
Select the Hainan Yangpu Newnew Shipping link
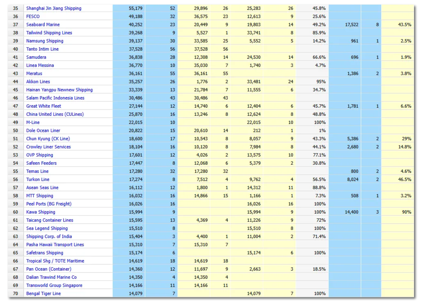pyautogui.click(x=59, y=90)
